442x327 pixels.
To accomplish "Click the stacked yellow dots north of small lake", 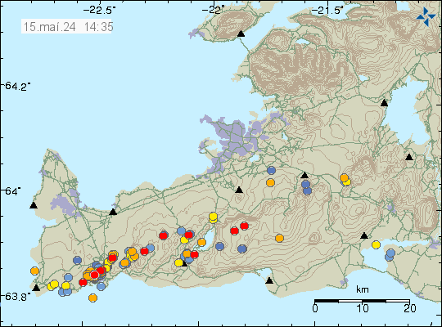I will pos(213,217).
